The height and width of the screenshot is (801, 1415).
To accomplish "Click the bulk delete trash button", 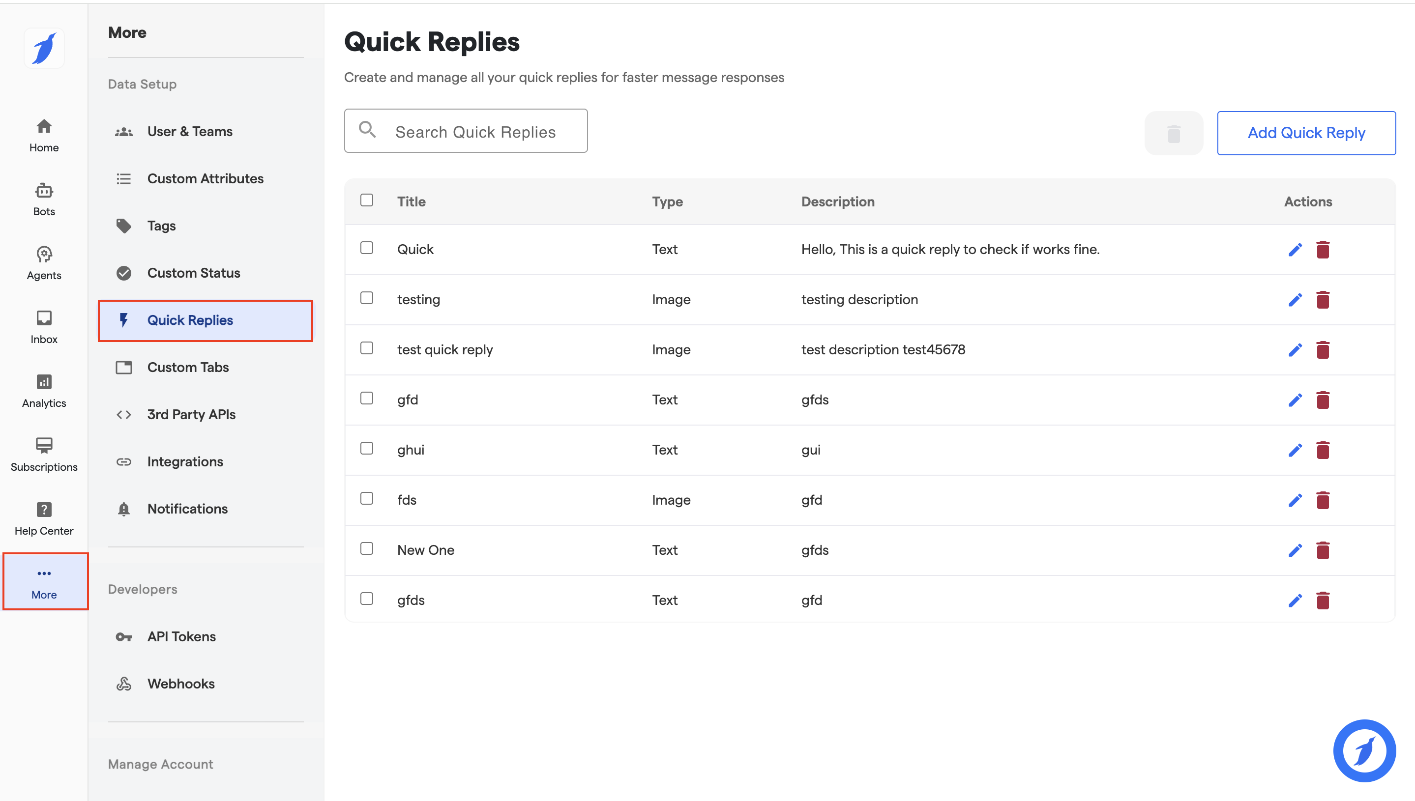I will tap(1174, 133).
